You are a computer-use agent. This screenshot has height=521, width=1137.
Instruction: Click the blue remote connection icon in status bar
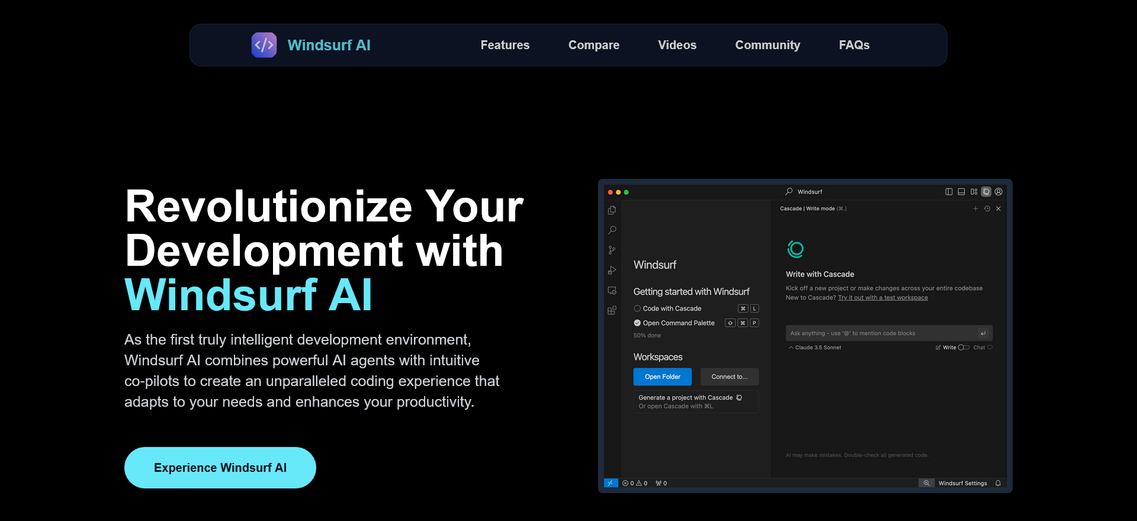(611, 483)
